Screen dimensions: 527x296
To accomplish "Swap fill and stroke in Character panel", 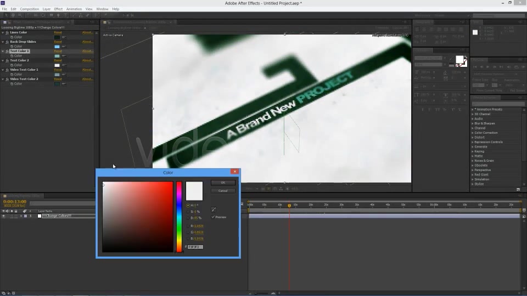I will click(x=466, y=58).
